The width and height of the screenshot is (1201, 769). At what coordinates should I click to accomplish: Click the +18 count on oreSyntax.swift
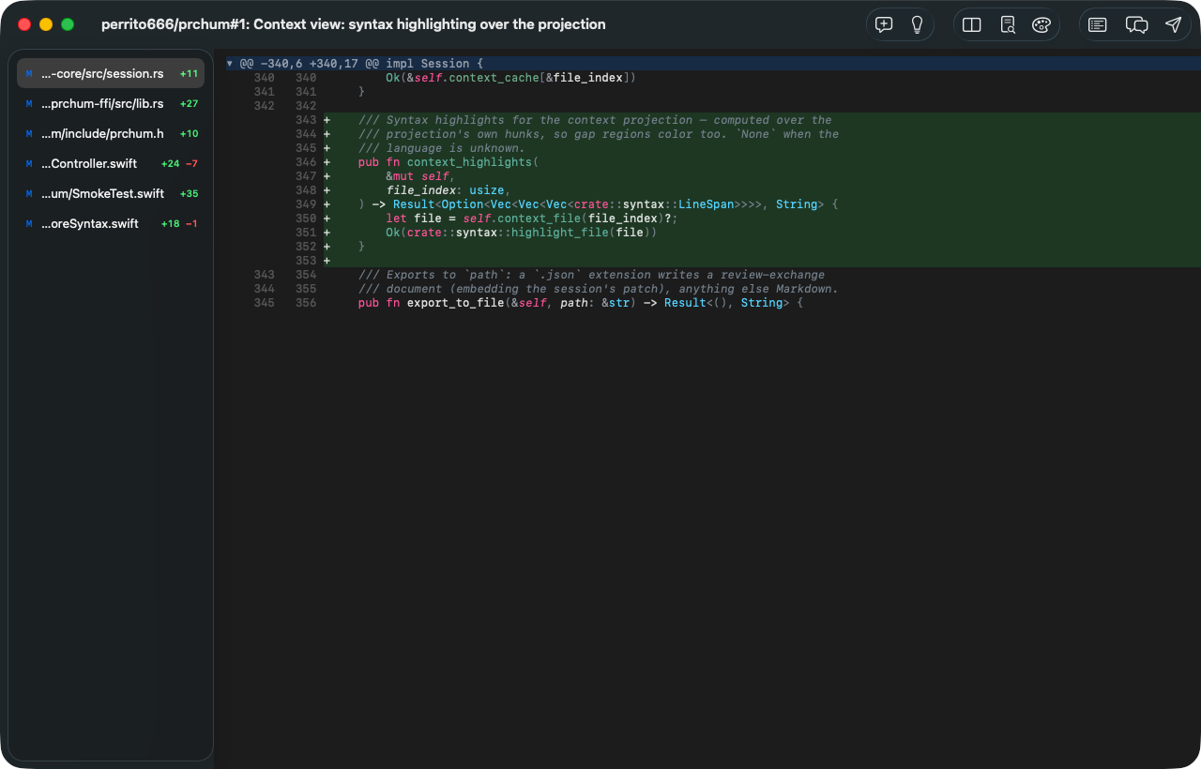point(170,223)
